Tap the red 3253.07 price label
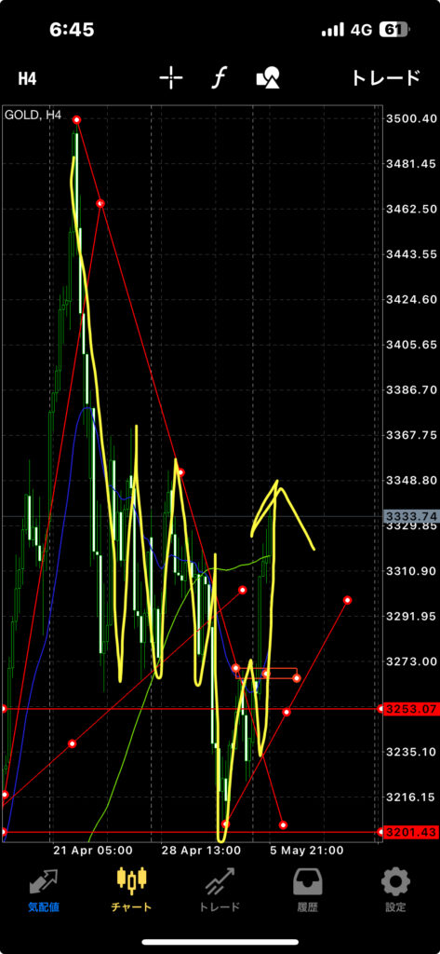Image resolution: width=440 pixels, height=954 pixels. coord(411,709)
